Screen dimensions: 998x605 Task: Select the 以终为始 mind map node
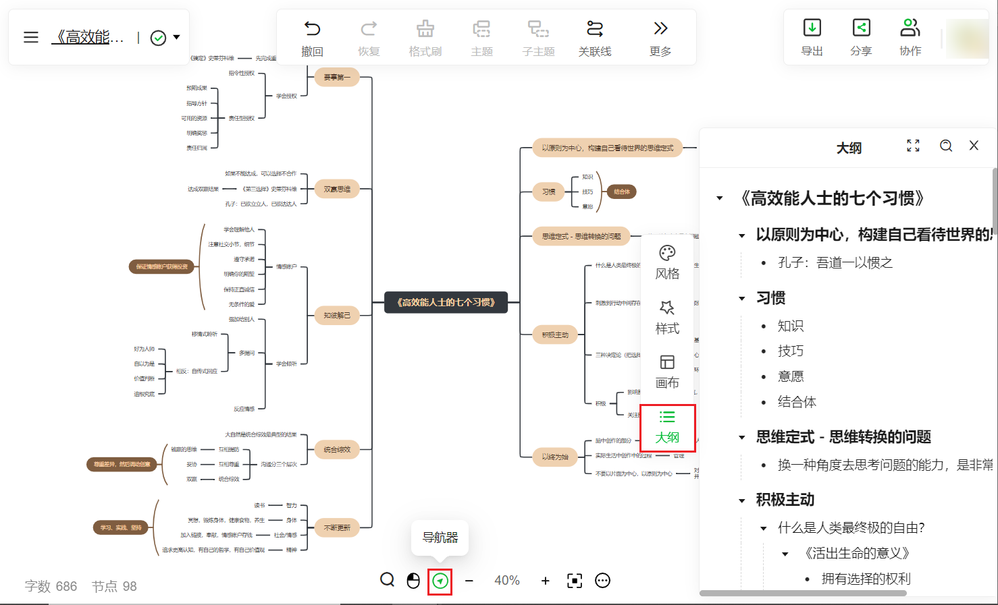tap(555, 457)
